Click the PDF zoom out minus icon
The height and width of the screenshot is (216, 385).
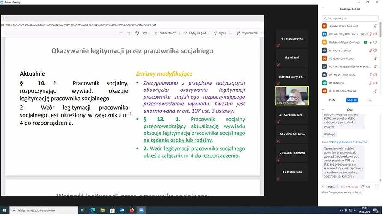coord(121,33)
